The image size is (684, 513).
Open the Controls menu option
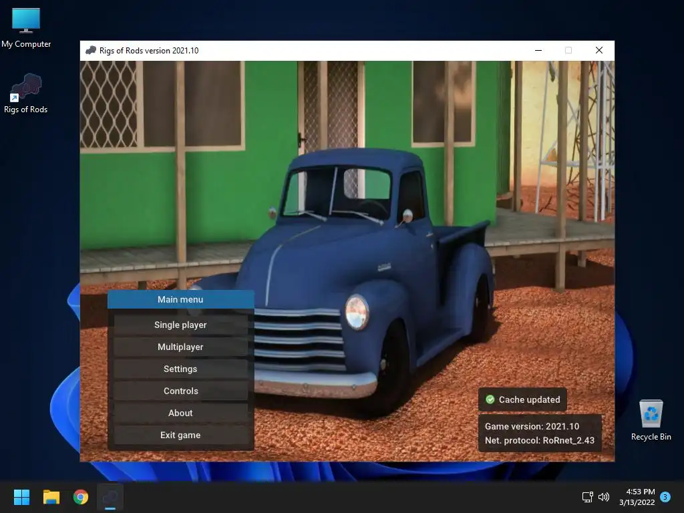(180, 391)
